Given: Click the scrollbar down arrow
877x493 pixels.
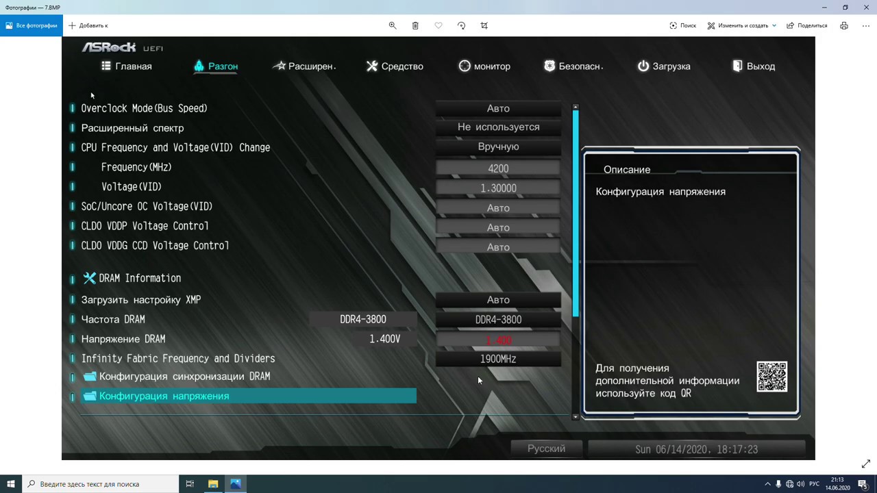Looking at the screenshot, I should click(x=576, y=416).
